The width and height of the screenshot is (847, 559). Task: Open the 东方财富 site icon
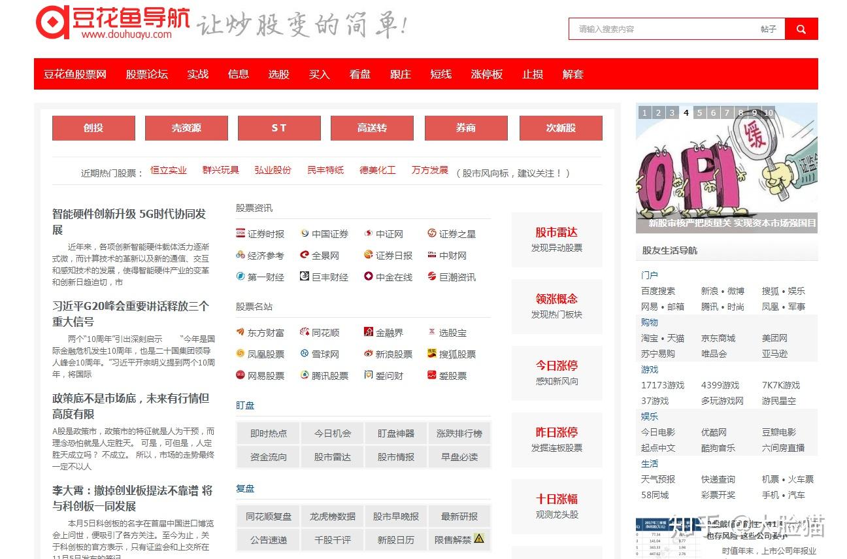tap(241, 332)
